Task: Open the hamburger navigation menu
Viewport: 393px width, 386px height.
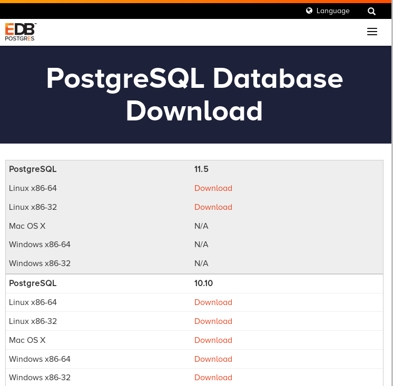Action: click(x=372, y=32)
